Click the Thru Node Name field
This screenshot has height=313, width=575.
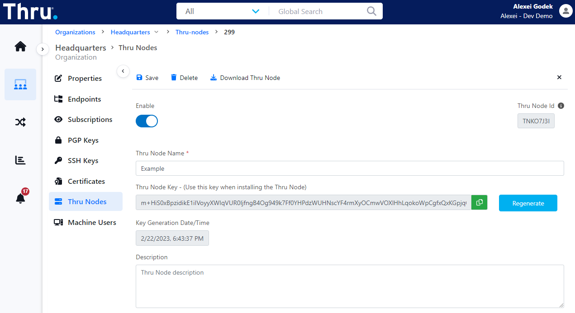point(350,168)
